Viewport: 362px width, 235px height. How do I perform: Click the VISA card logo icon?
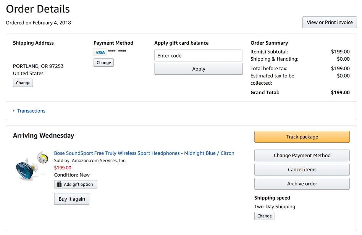pos(100,52)
